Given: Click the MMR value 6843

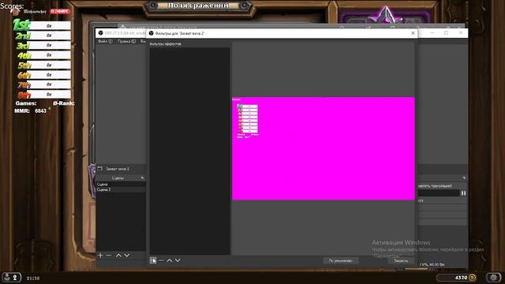Looking at the screenshot, I should (x=40, y=110).
